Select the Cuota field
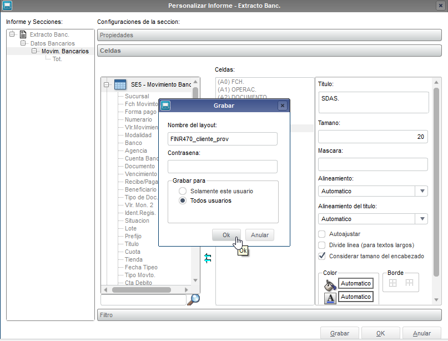The height and width of the screenshot is (341, 448). (133, 252)
